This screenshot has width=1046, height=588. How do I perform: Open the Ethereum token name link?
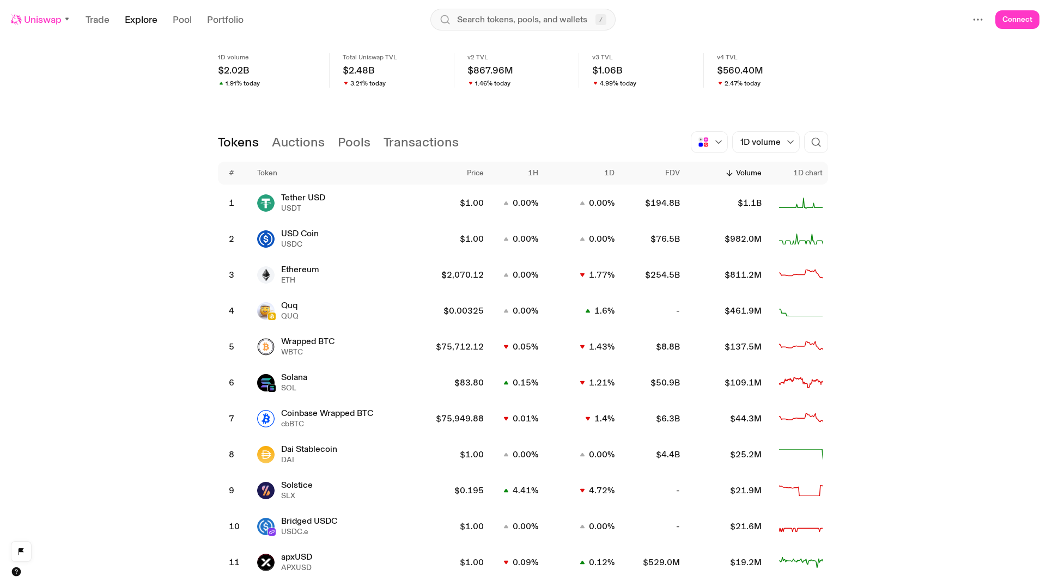(300, 269)
